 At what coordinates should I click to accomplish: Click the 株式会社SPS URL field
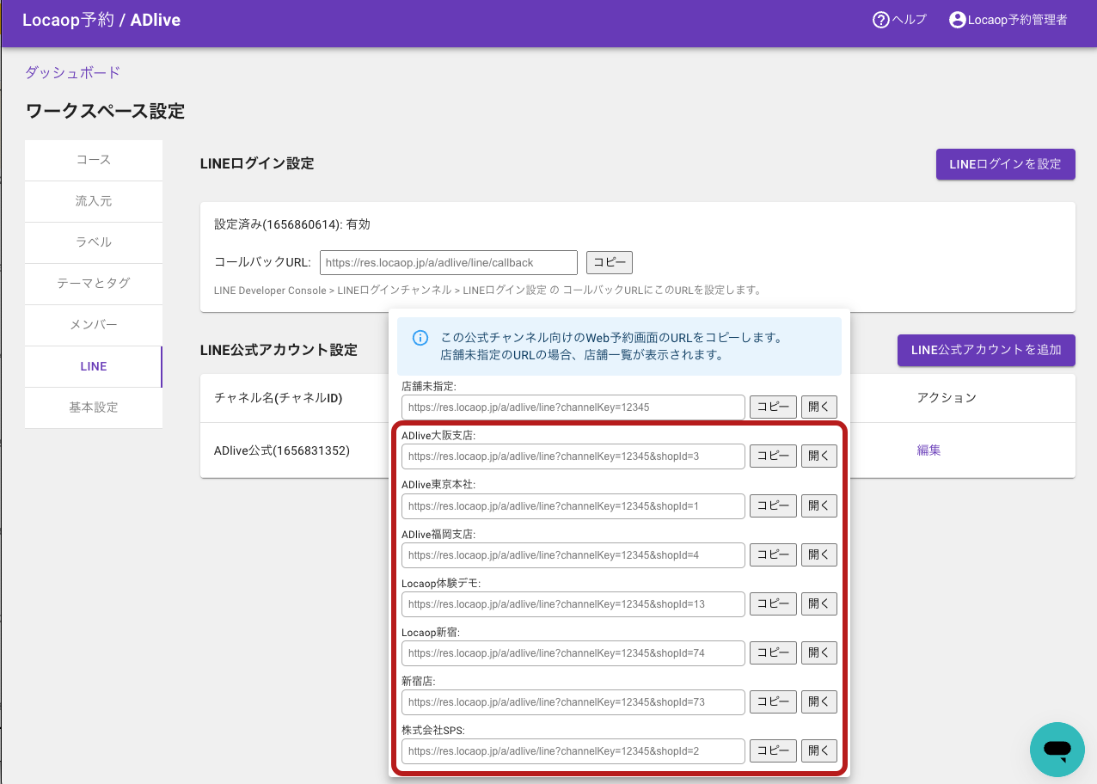[573, 751]
